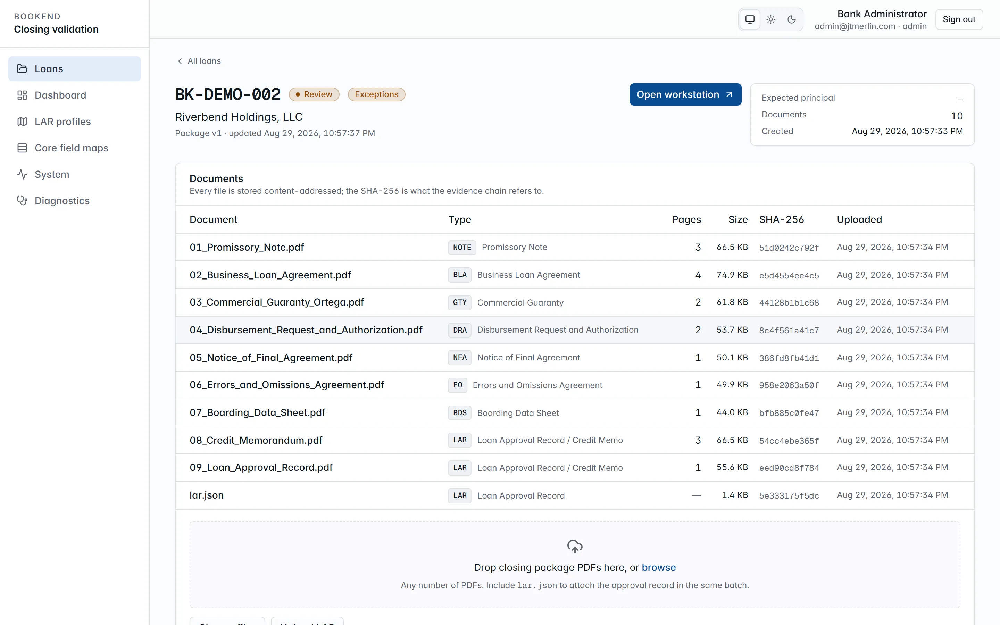Click the PDF drop zone area
The image size is (1000, 625).
coord(575,564)
